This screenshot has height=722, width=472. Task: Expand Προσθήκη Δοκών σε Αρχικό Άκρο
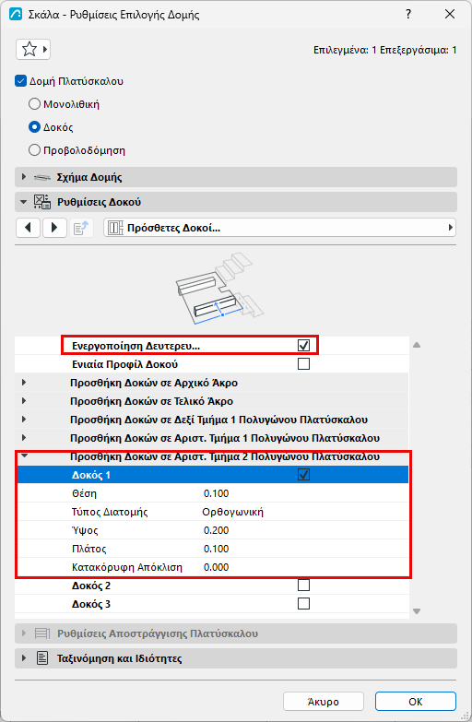point(23,382)
